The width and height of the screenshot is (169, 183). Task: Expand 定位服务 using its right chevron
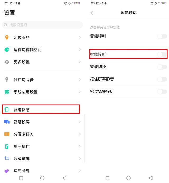[x=80, y=37]
